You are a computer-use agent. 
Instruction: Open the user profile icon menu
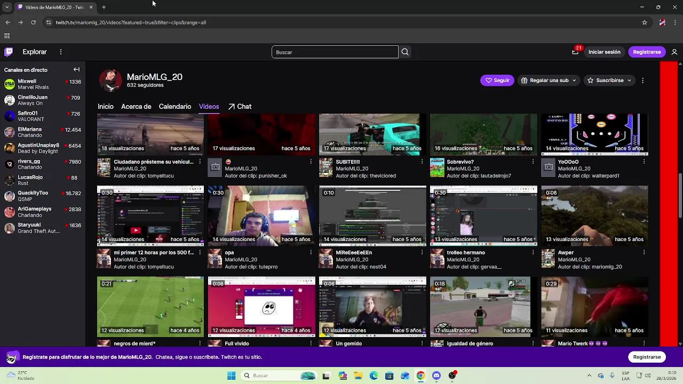[x=674, y=52]
